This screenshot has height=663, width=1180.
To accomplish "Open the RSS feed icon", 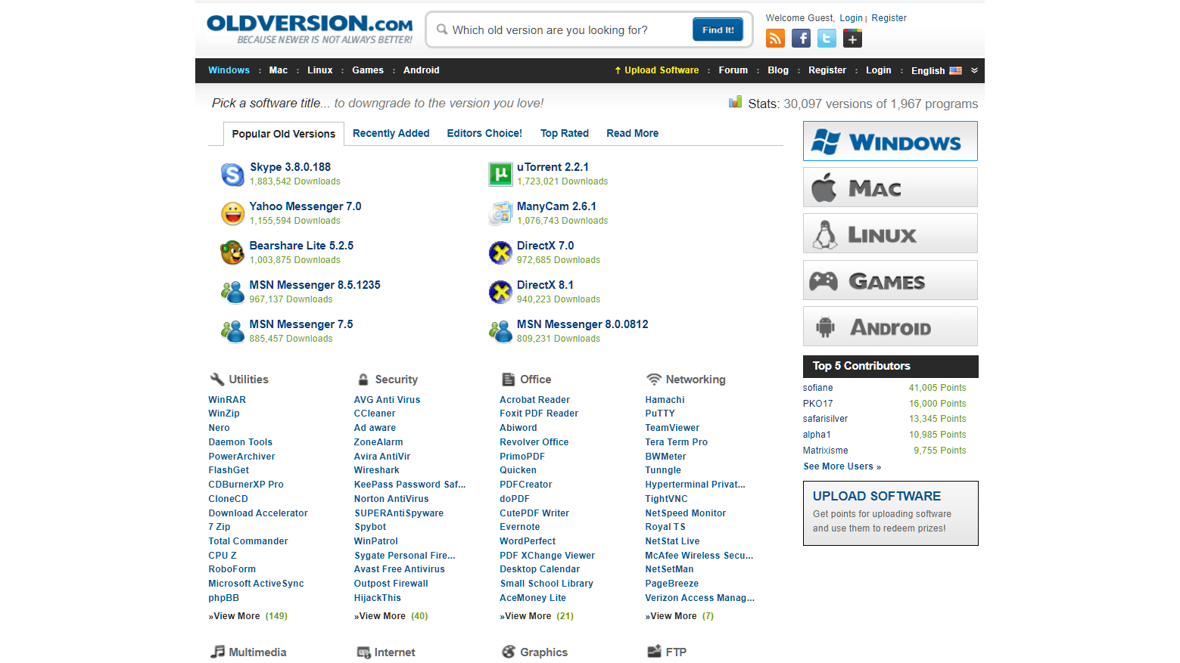I will (x=775, y=39).
